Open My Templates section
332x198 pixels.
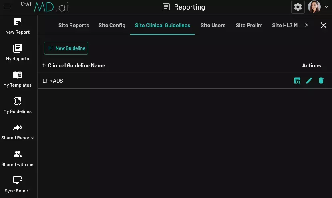tap(18, 79)
